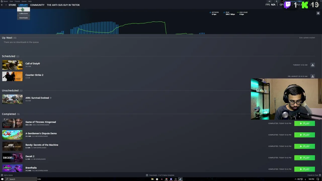Click ARK: Survival Evolved title

tap(37, 98)
